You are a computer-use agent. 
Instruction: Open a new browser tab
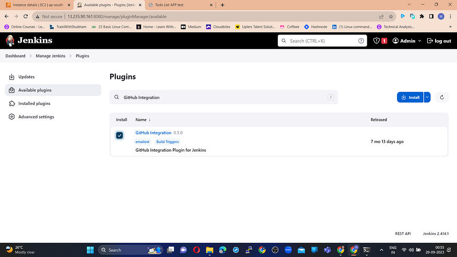click(222, 5)
